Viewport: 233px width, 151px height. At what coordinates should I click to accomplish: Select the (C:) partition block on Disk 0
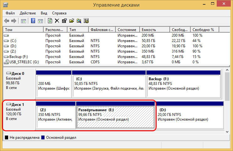pyautogui.click(x=109, y=84)
